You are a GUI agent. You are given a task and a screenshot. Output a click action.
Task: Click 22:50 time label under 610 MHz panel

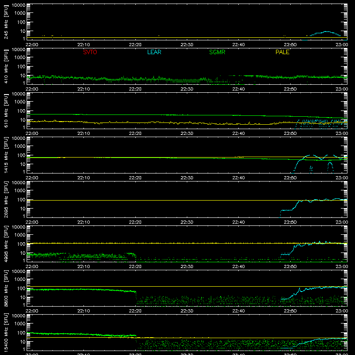[290, 134]
